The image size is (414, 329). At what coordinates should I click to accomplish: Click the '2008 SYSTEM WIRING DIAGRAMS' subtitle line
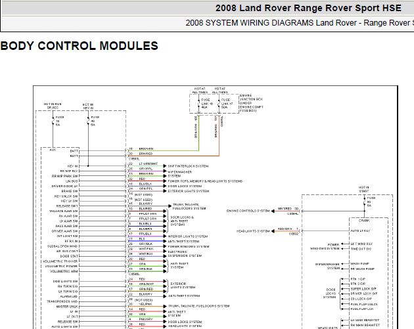300,23
